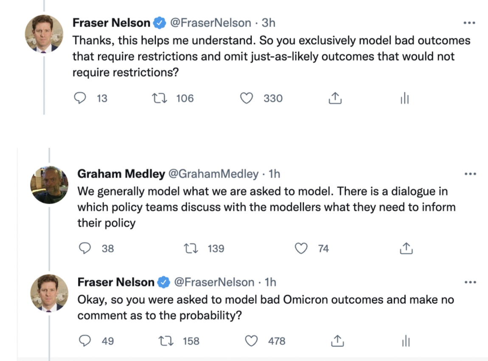
Task: Open the 3h timestamp on first tweet
Action: (x=268, y=23)
